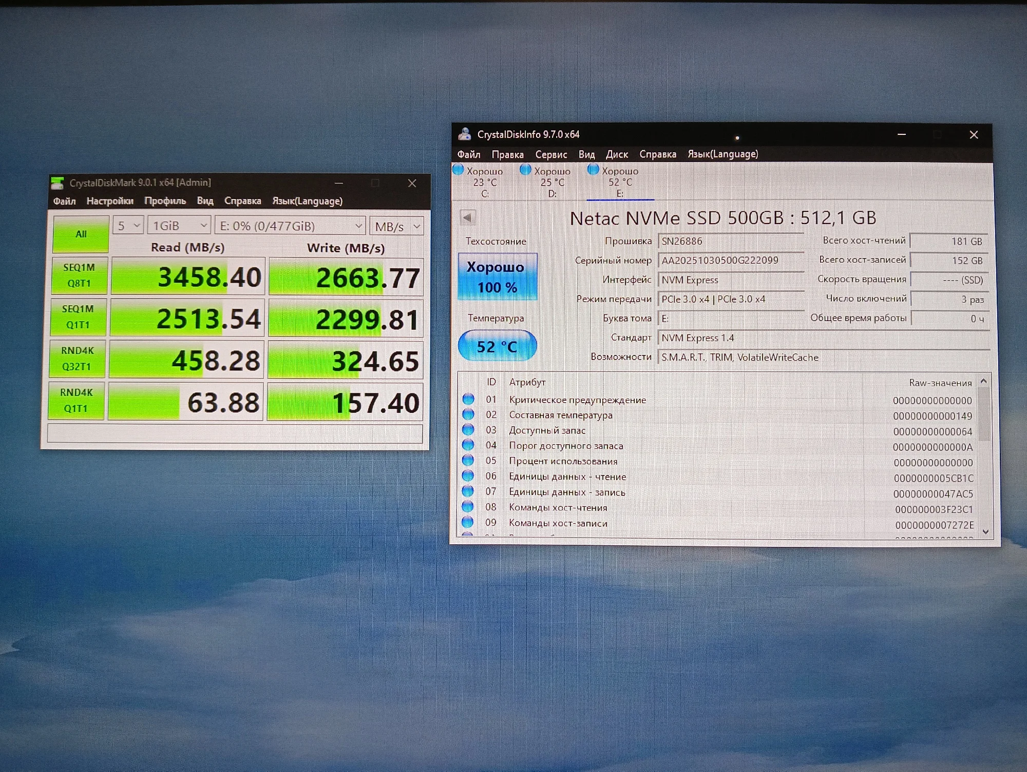The width and height of the screenshot is (1027, 772).
Task: Click status dot for attribute 07 data units written
Action: tap(468, 491)
